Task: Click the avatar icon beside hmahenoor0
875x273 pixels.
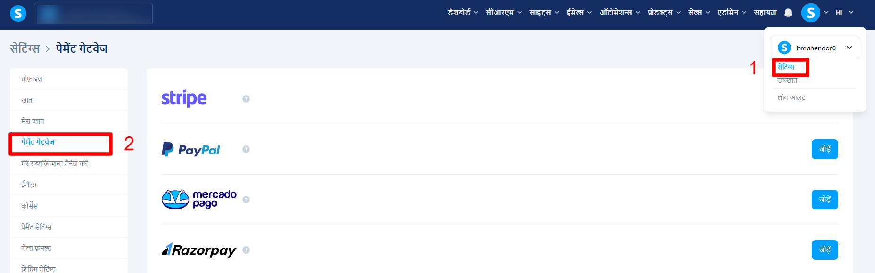Action: coord(784,48)
